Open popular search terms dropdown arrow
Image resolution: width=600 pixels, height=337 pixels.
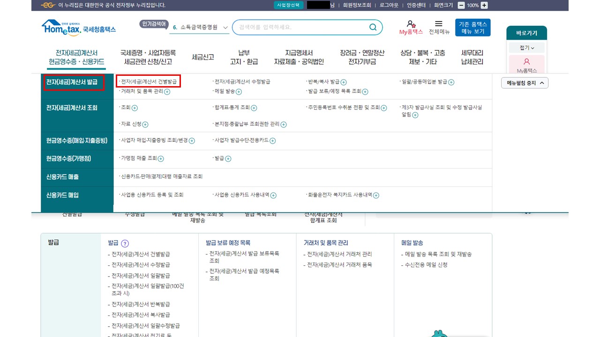(226, 28)
